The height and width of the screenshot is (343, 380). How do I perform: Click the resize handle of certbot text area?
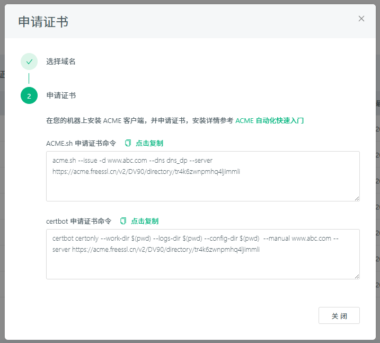pos(357,276)
